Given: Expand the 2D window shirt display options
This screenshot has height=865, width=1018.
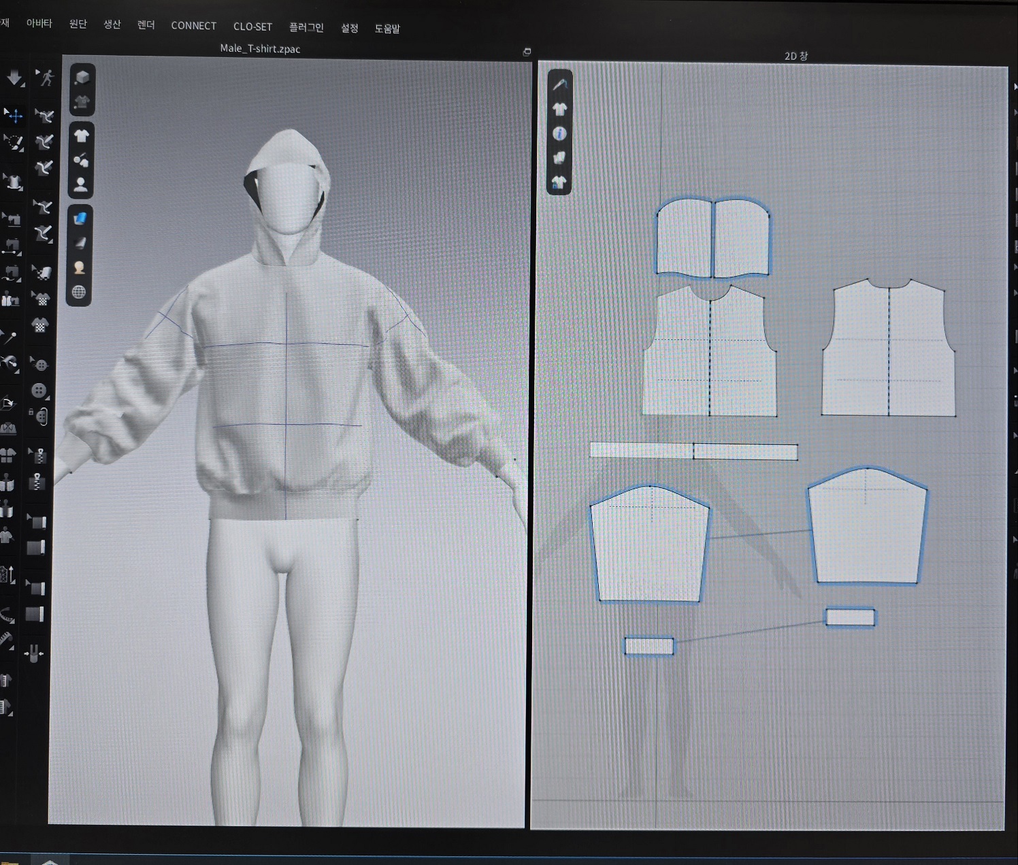Looking at the screenshot, I should [559, 109].
